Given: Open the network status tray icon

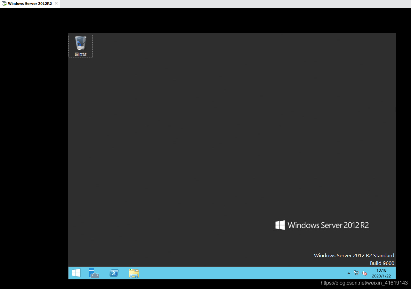Looking at the screenshot, I should [x=357, y=273].
